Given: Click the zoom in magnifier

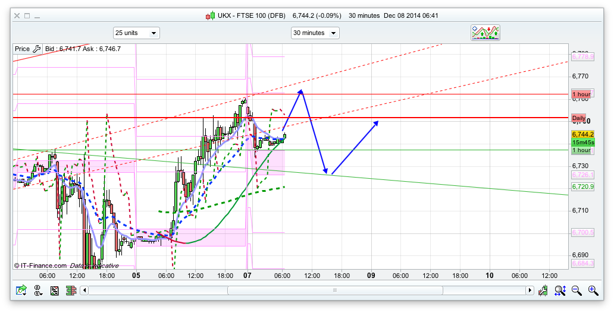Looking at the screenshot, I should [x=593, y=290].
